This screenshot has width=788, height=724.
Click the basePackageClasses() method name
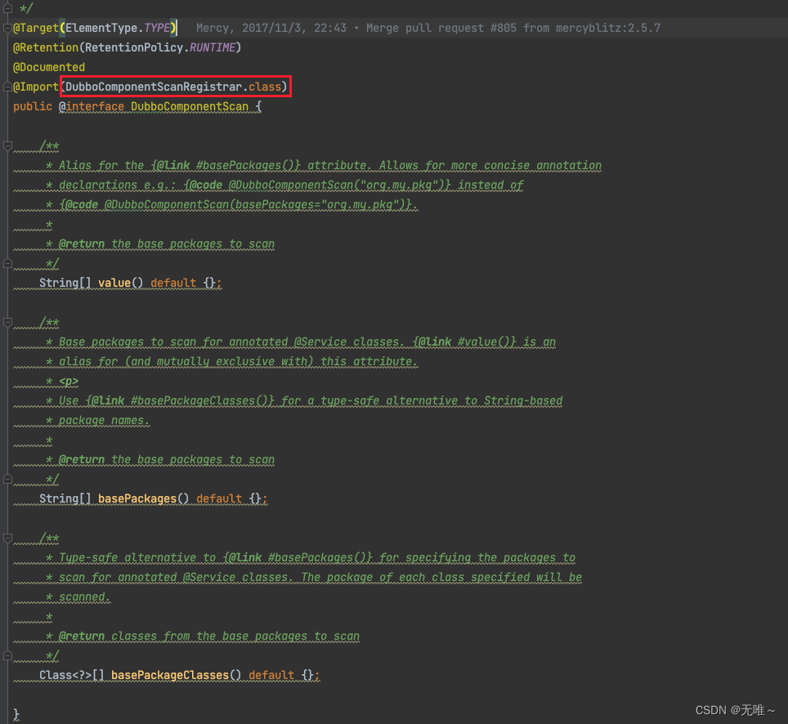(x=170, y=675)
